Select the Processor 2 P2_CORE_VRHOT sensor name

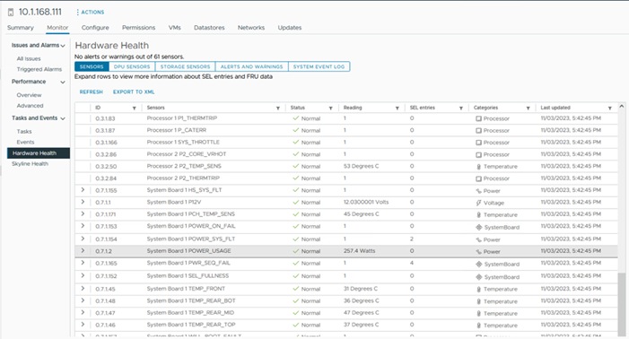click(187, 154)
